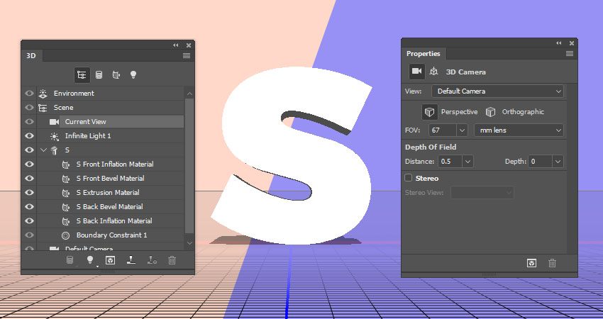This screenshot has width=603, height=319.
Task: Filter 3D panel by lights
Action: (133, 74)
